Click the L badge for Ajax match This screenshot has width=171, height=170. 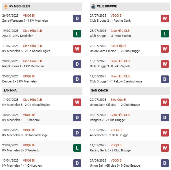(x=77, y=34)
